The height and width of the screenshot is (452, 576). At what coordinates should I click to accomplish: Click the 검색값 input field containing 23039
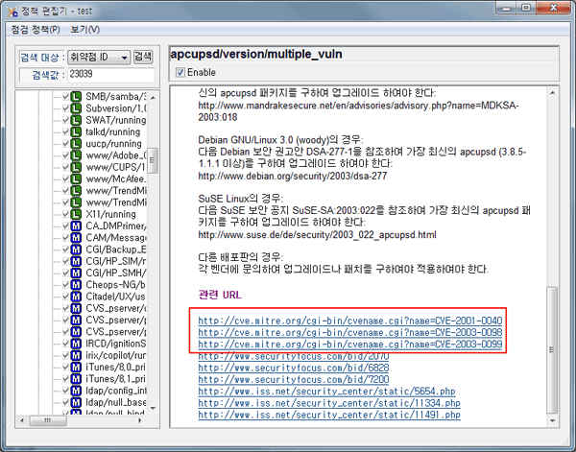(x=110, y=75)
